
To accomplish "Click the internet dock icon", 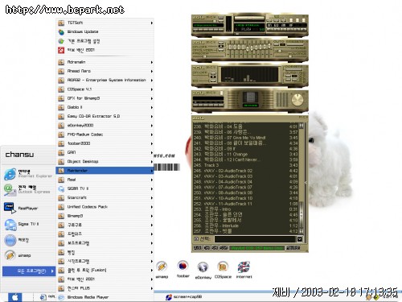I will coord(244,267).
